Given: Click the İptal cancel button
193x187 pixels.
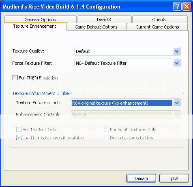Looking at the screenshot, I should coord(174,178).
